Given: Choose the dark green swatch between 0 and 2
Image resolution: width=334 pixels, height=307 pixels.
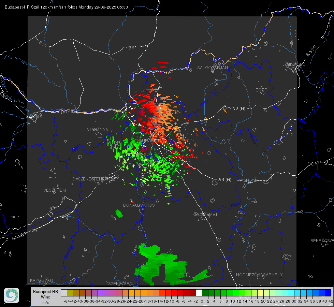Looking at the screenshot, I should point(205,293).
